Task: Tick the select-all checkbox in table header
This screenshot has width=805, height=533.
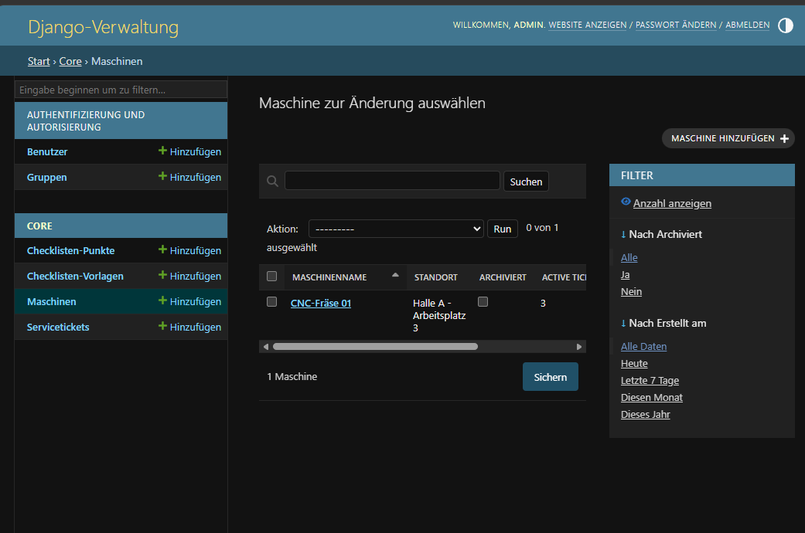Action: tap(271, 277)
